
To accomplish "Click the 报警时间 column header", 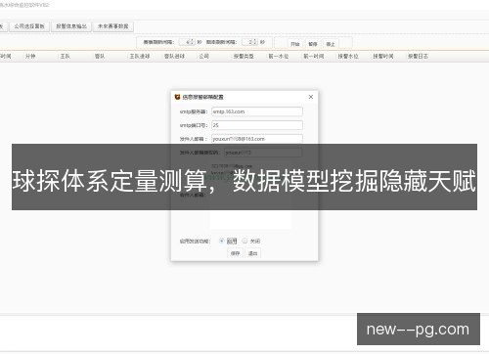I will tap(383, 56).
